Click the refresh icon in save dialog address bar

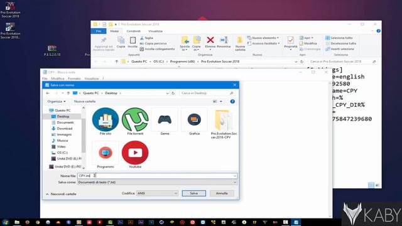[173, 94]
